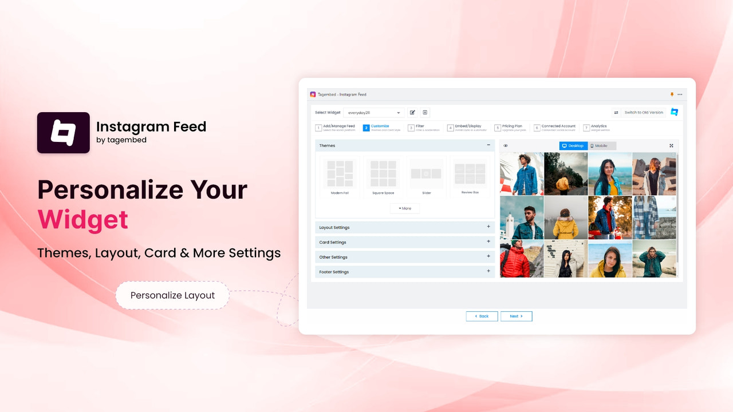Screen dimensions: 733x412
Task: Open the three-dots options menu
Action: coord(680,94)
